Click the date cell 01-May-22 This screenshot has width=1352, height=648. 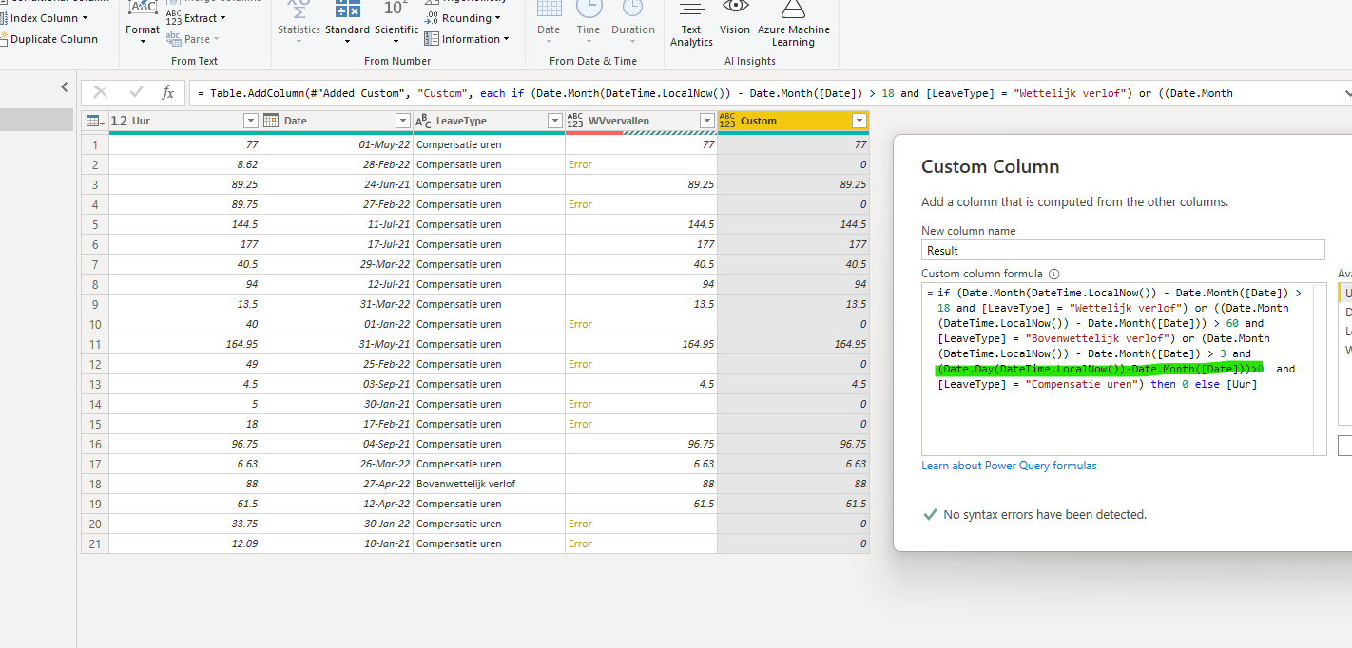coord(338,144)
